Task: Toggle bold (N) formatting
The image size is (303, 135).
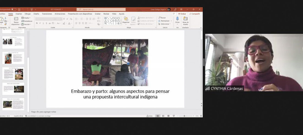Action: tap(37, 23)
